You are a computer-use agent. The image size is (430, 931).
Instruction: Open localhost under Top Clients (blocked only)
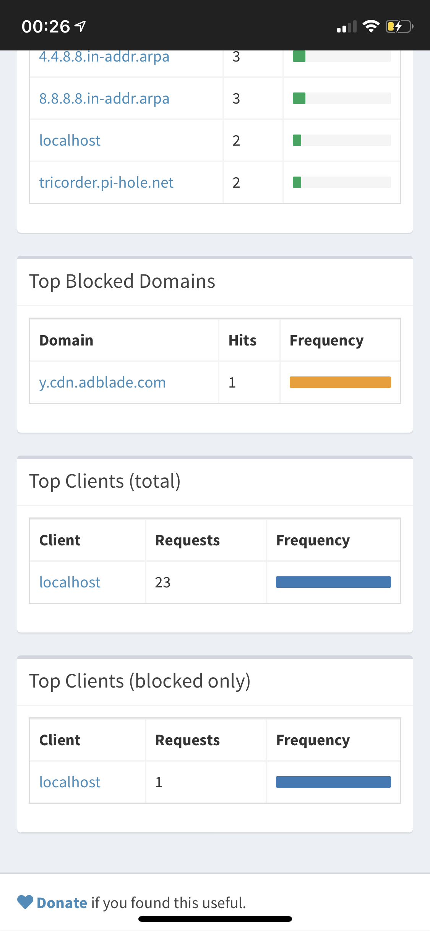click(x=70, y=782)
